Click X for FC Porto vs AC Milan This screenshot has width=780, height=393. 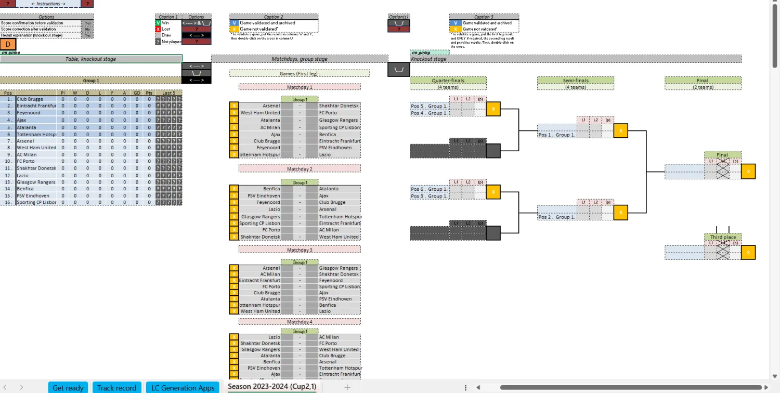coord(234,230)
